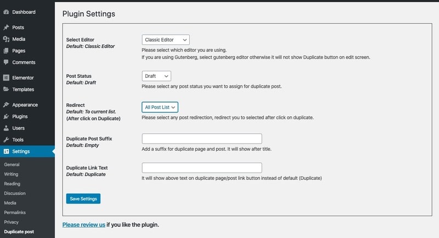Click into Duplicate Link Text field

[201, 168]
